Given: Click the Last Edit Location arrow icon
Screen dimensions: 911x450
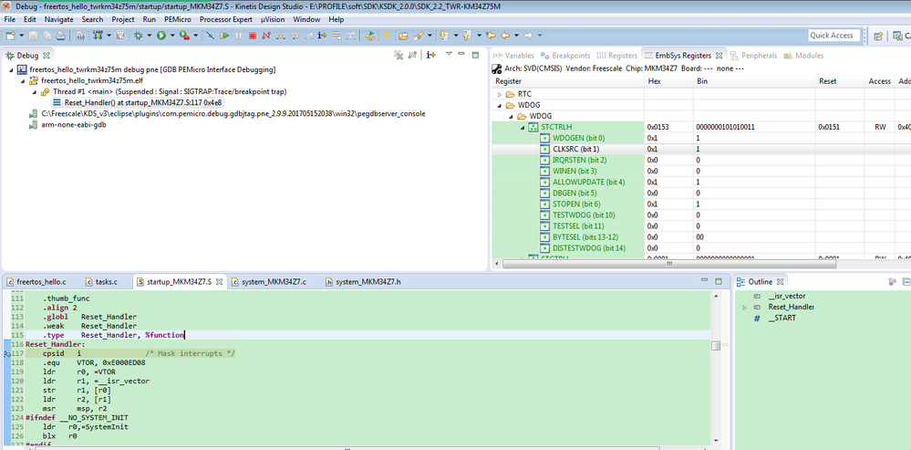Looking at the screenshot, I should click(491, 36).
